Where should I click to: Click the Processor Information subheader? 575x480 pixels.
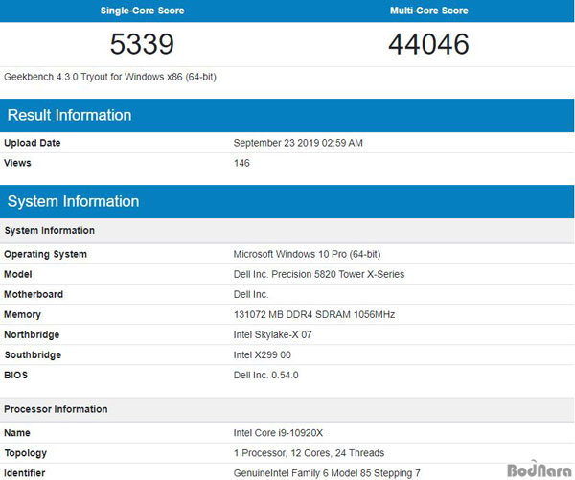(x=287, y=409)
